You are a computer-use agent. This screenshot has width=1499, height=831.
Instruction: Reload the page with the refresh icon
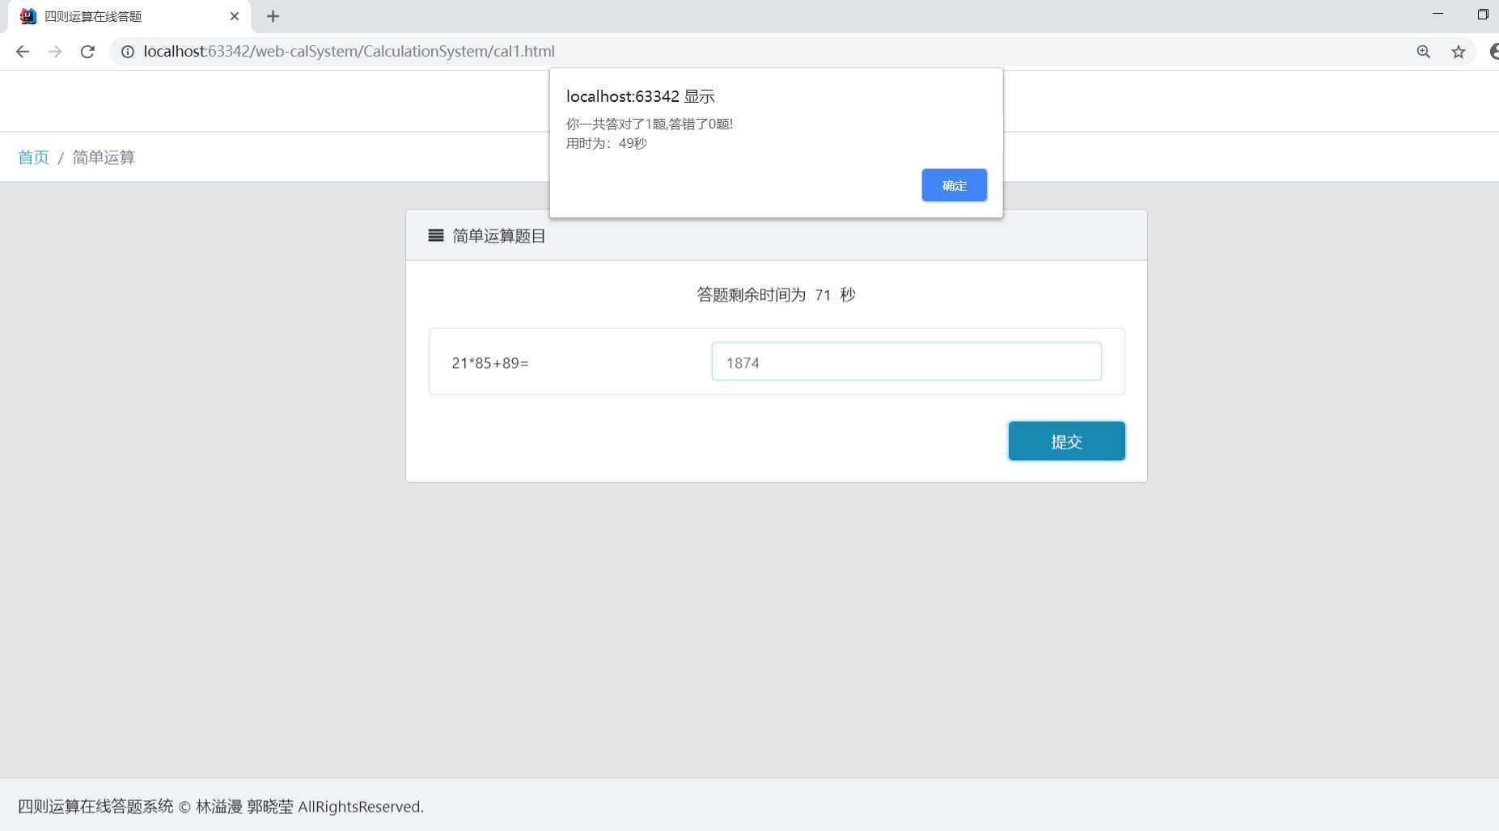click(x=87, y=52)
